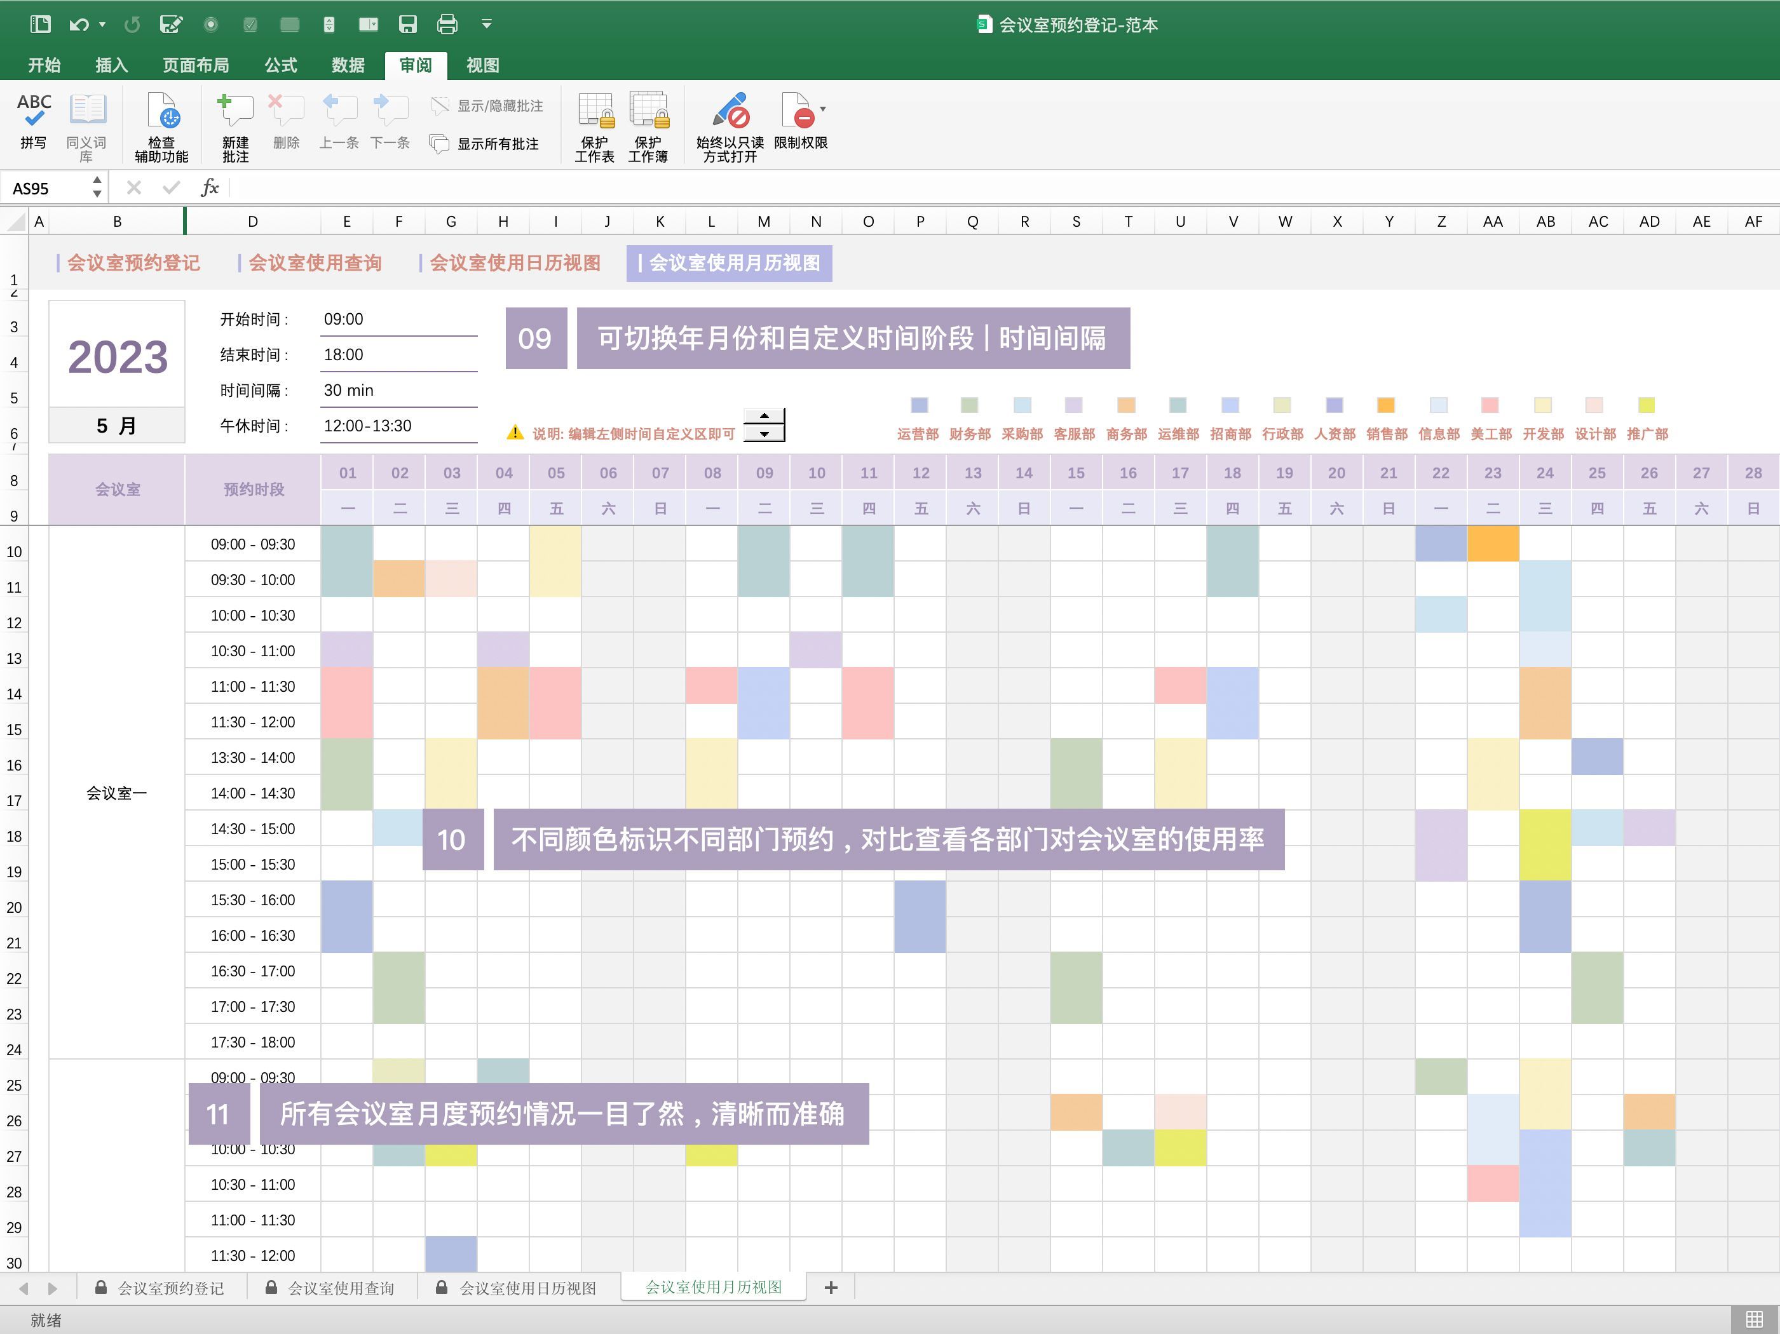Open the 视图 (View) ribbon tab
Image resolution: width=1780 pixels, height=1334 pixels.
(x=483, y=65)
